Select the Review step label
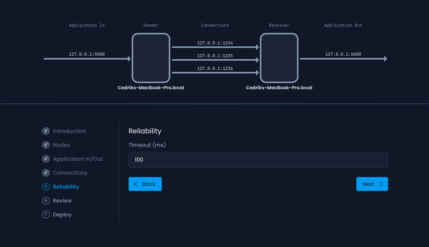 click(63, 201)
